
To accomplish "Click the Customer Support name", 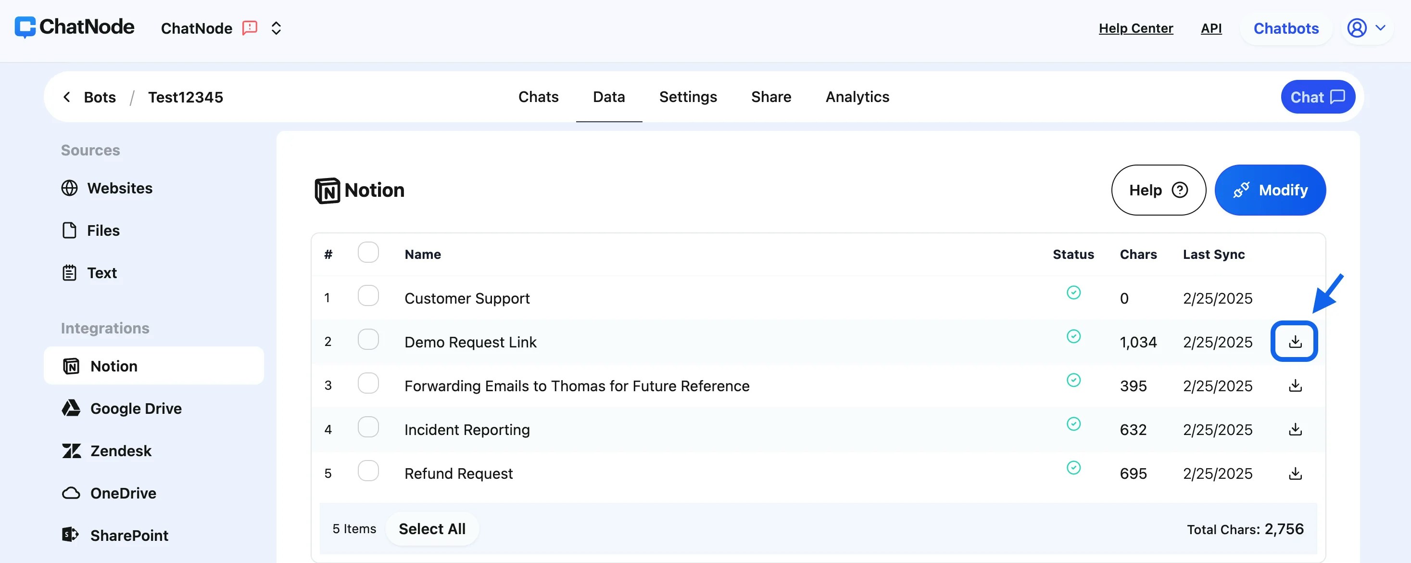I will click(466, 298).
